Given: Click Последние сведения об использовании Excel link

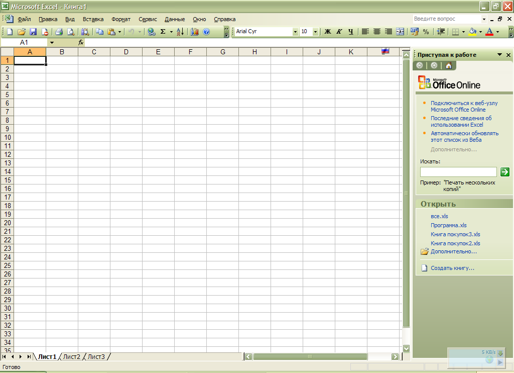Looking at the screenshot, I should (x=461, y=122).
